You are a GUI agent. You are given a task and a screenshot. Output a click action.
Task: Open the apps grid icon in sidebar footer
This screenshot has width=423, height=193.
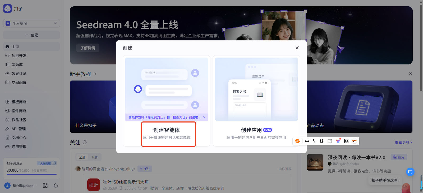45,186
